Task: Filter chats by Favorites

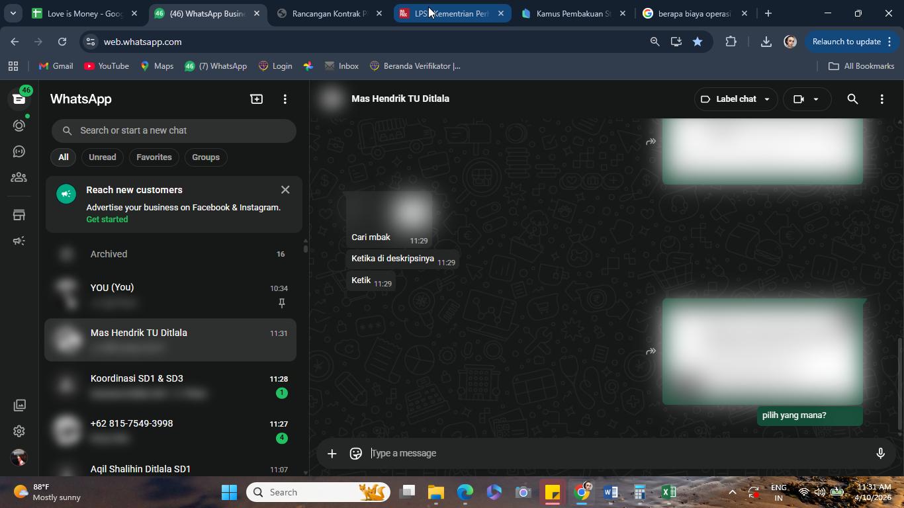Action: [x=154, y=157]
